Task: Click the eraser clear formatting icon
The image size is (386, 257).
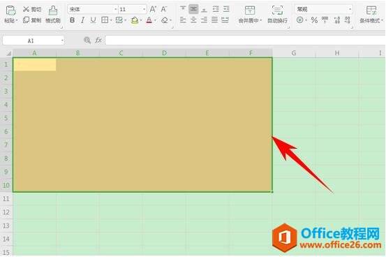Action: 165,20
